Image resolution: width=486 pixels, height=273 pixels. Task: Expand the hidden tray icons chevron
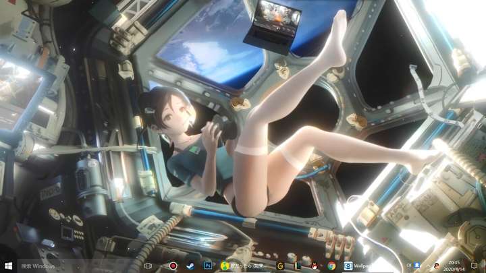pos(428,266)
